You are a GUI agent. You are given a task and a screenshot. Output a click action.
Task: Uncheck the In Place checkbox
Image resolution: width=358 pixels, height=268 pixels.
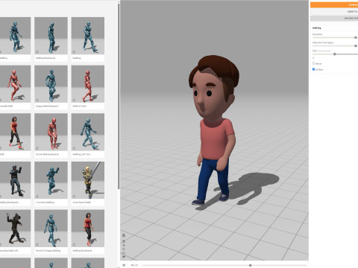(x=313, y=69)
